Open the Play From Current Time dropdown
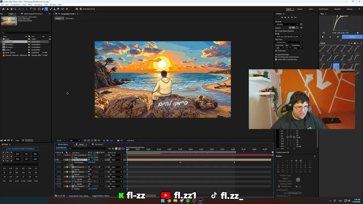The image size is (363, 204). pos(289,42)
